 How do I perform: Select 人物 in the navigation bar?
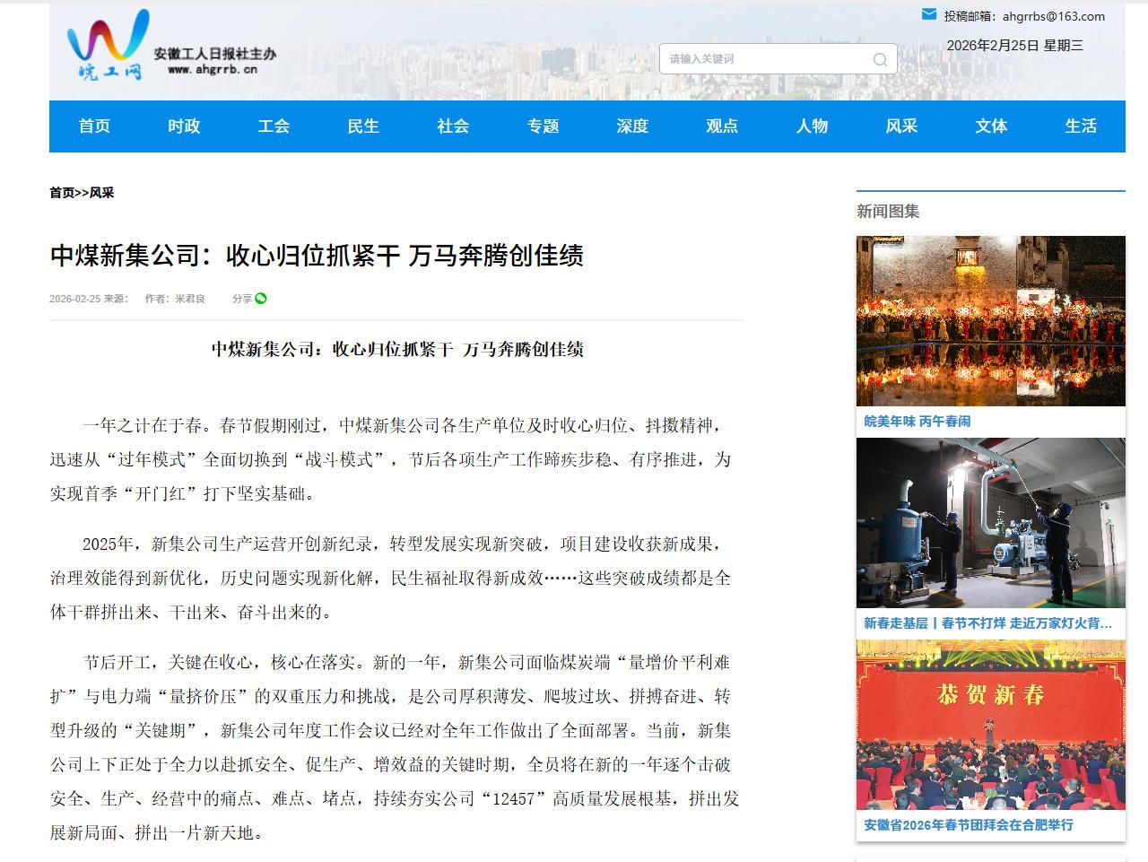[812, 126]
